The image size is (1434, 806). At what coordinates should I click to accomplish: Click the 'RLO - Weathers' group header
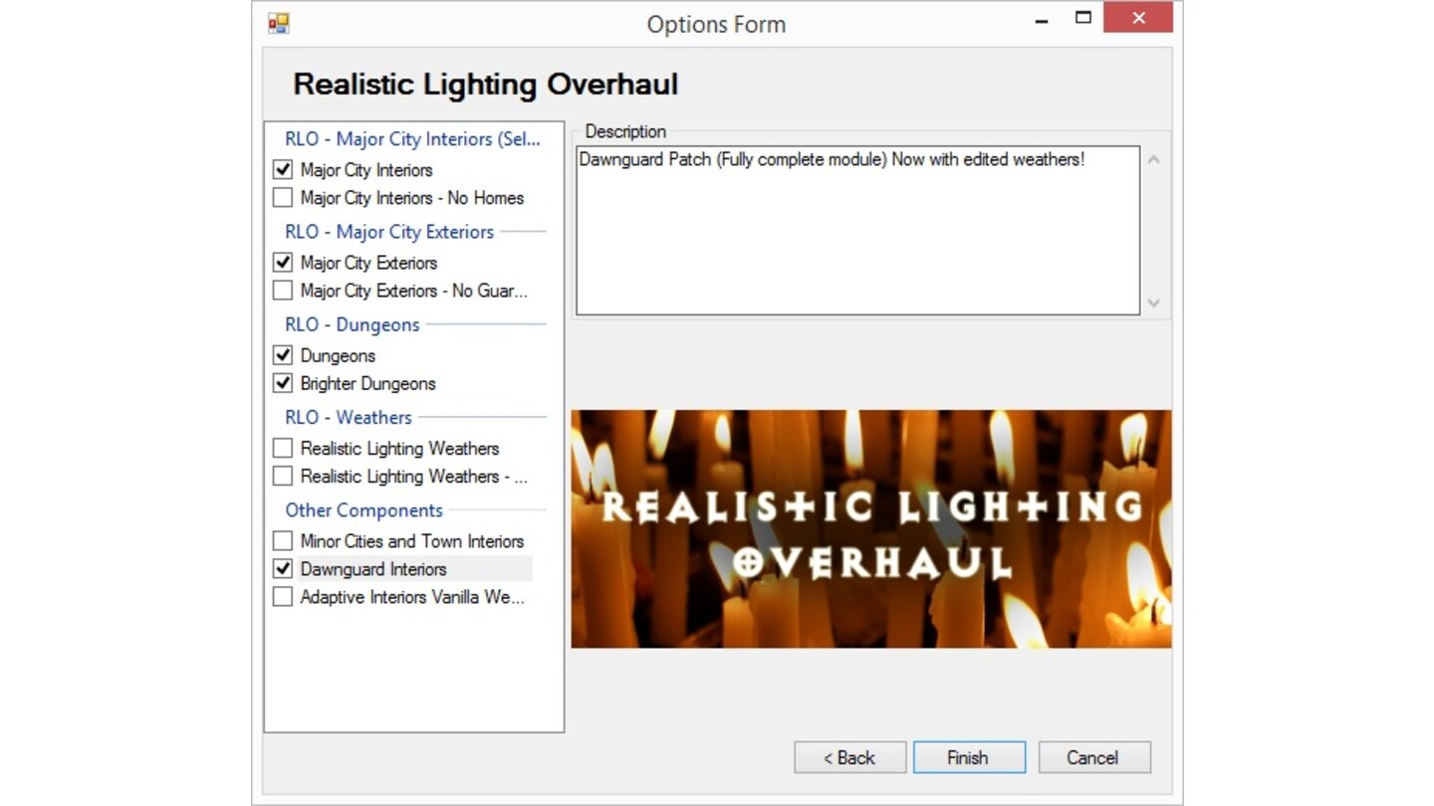[x=349, y=417]
